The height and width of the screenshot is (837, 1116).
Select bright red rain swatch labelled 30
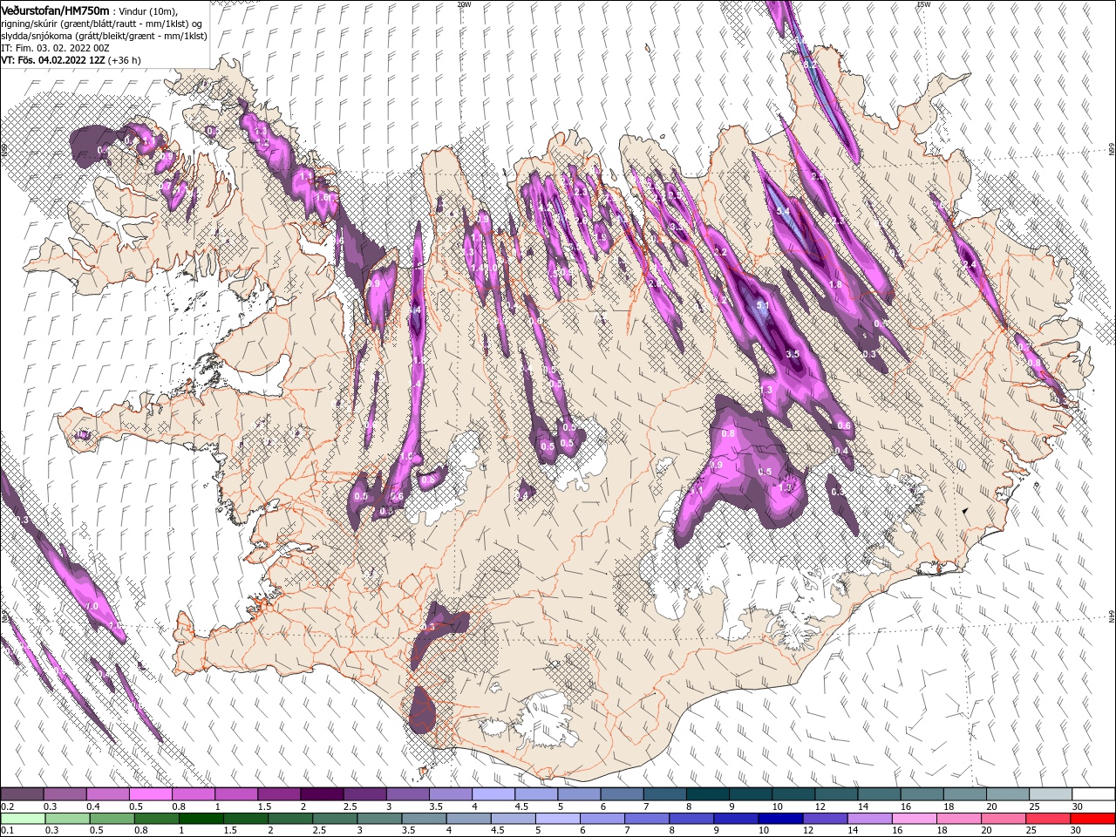[x=1093, y=819]
